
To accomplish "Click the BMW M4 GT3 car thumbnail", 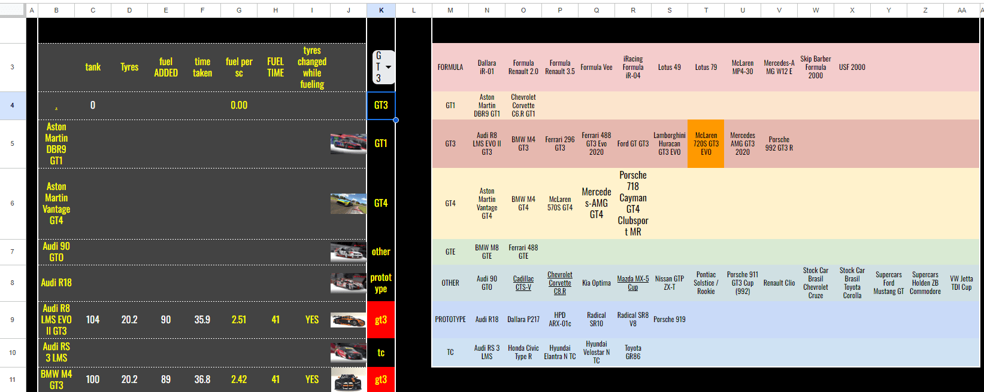I will (348, 380).
